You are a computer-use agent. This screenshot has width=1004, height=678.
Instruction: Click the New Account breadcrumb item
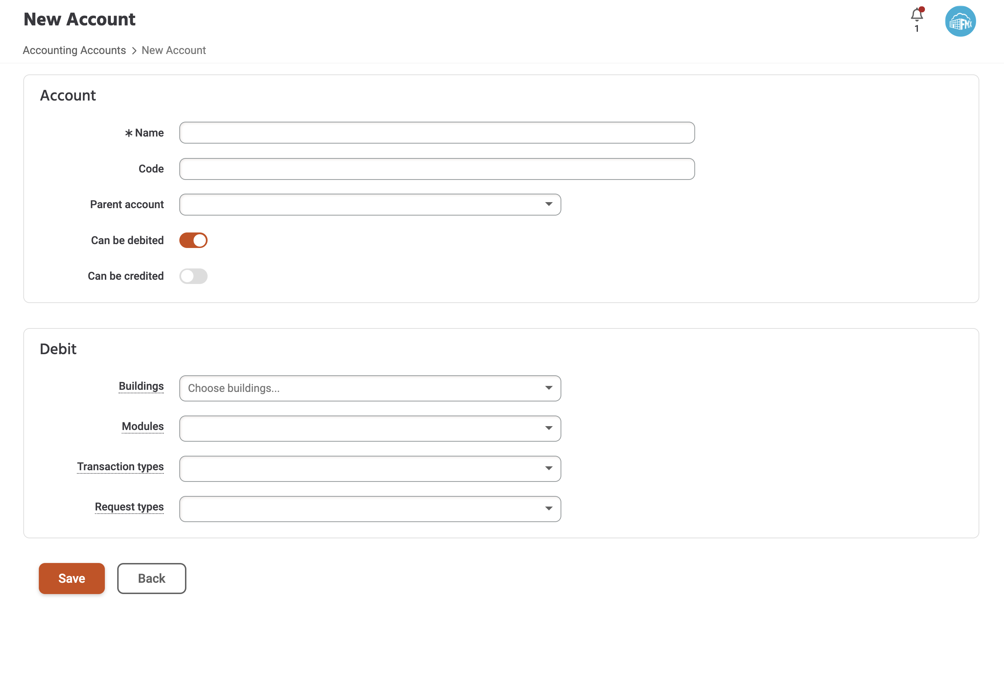coord(174,50)
